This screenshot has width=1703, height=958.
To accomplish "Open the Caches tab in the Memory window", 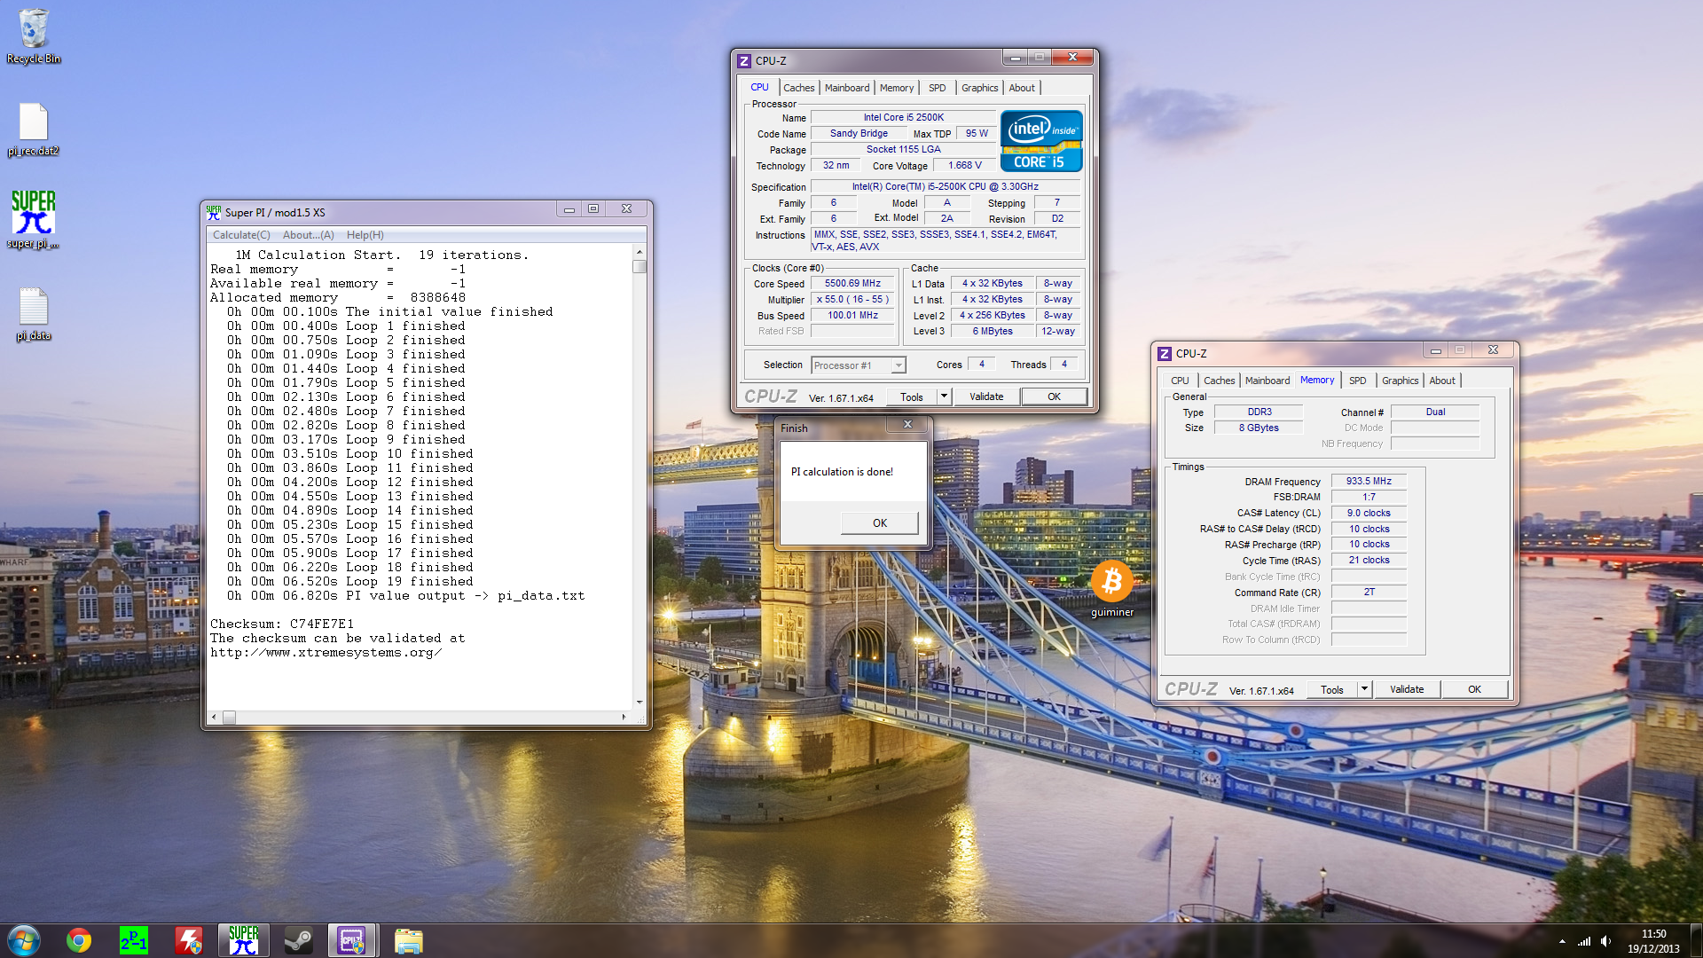I will [1219, 381].
